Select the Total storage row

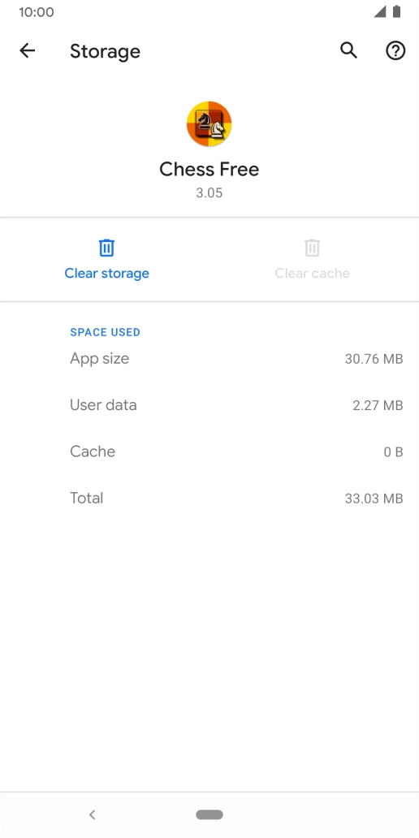pos(236,498)
